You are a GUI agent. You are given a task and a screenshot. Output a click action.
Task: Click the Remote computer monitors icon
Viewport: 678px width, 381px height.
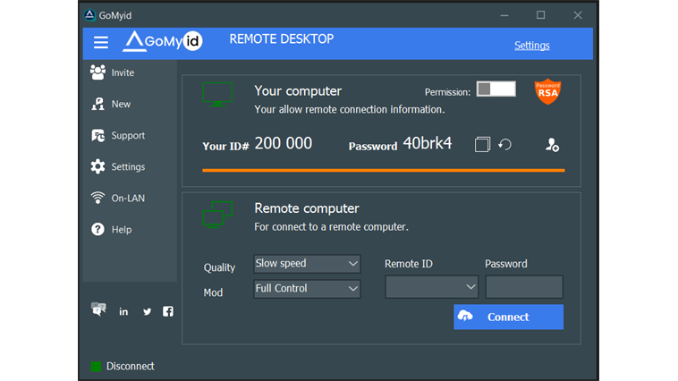[x=217, y=215]
